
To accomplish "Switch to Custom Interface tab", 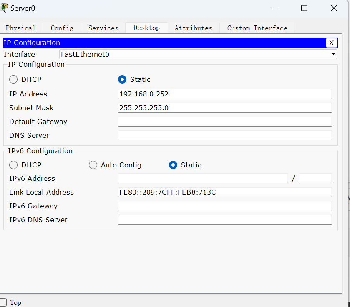I will click(x=257, y=28).
